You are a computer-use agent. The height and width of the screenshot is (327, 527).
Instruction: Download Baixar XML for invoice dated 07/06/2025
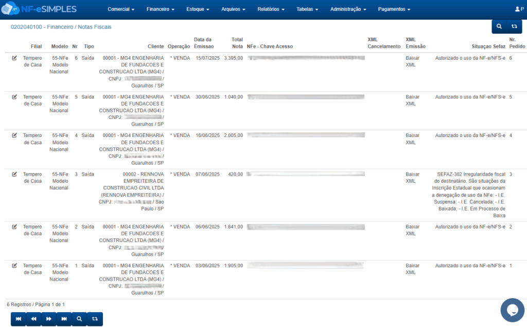point(412,178)
